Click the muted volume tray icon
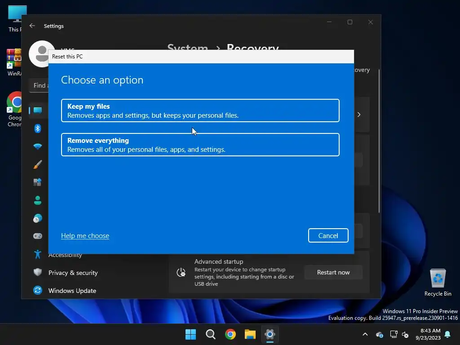 tap(405, 334)
